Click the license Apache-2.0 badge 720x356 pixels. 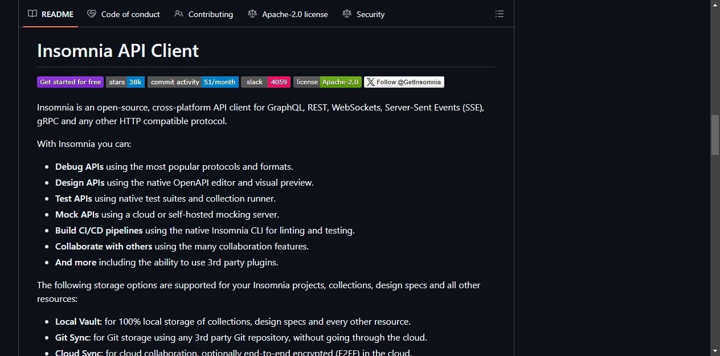click(328, 82)
